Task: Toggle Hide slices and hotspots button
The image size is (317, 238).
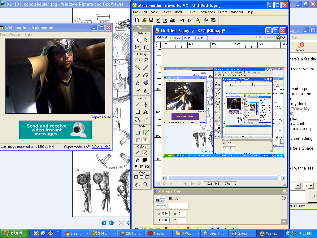Action: pos(138,140)
